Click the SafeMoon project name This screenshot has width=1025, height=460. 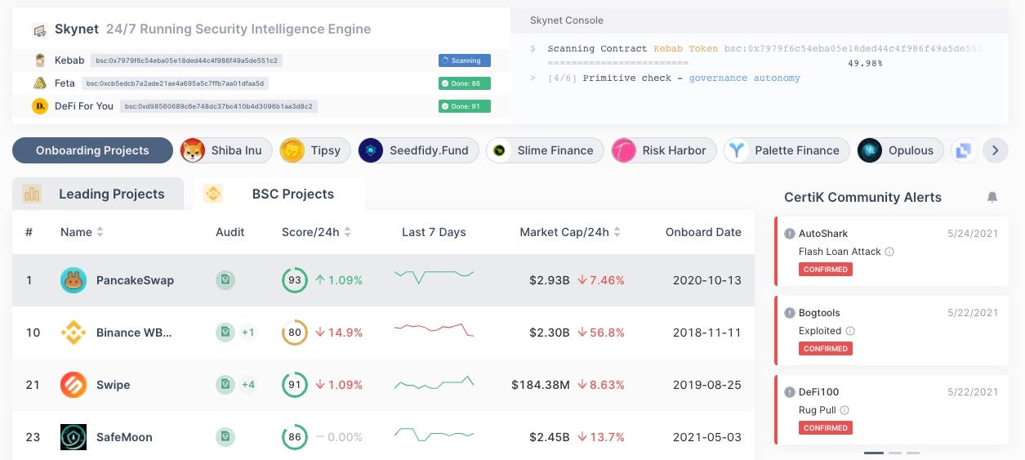124,437
